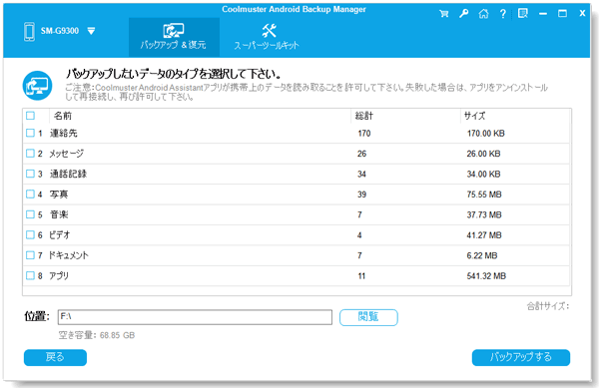The width and height of the screenshot is (599, 388).
Task: Close the Backup Manager window
Action: 582,13
